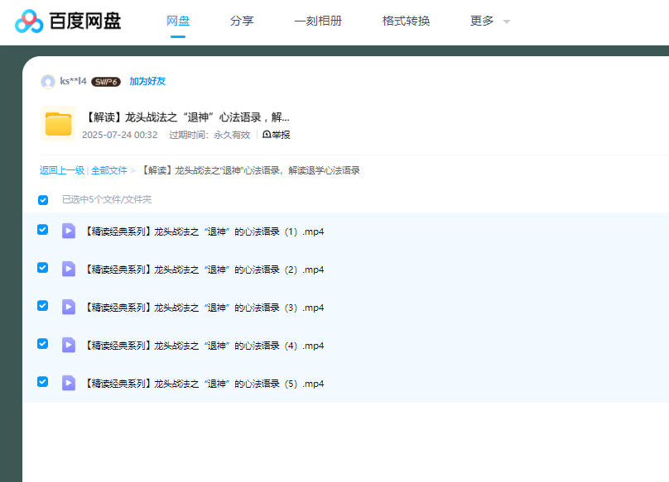Click the SVIP6 membership badge

pos(106,82)
